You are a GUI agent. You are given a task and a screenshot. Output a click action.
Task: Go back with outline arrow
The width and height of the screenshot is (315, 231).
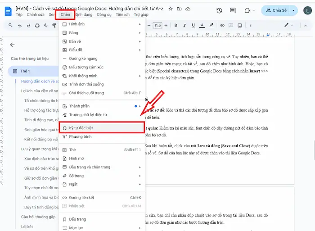click(x=13, y=45)
